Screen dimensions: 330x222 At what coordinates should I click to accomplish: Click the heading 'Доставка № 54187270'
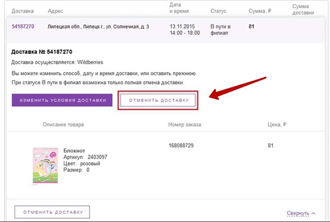coord(41,52)
